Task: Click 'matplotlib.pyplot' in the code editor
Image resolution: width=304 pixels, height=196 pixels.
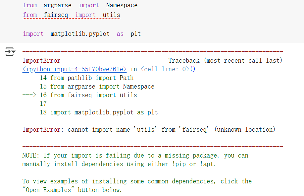Action: (x=80, y=33)
